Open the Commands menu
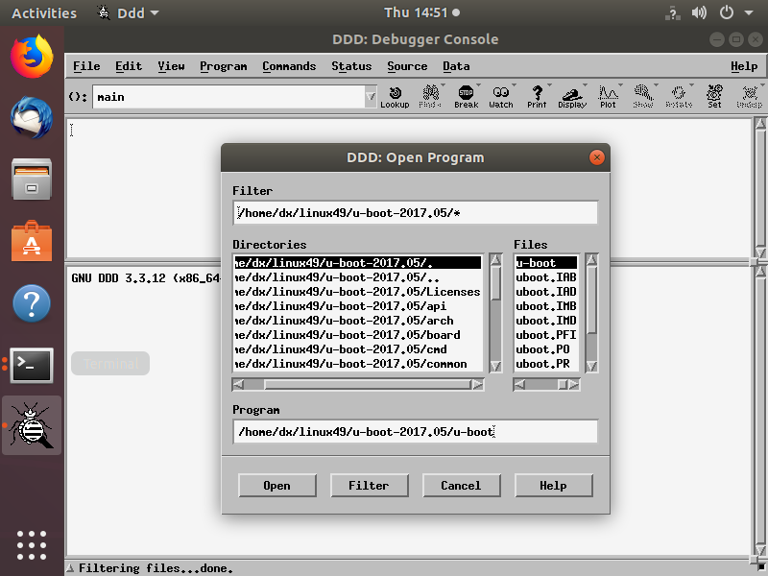768x576 pixels. coord(289,66)
